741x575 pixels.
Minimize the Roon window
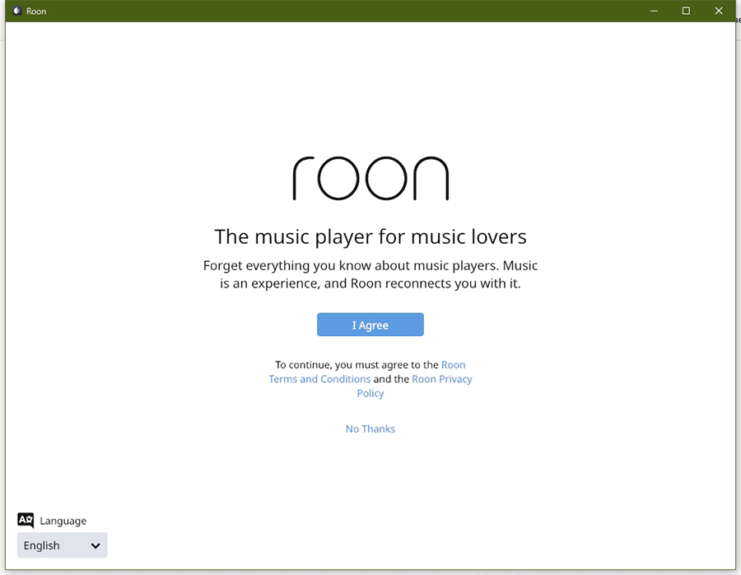pos(654,11)
